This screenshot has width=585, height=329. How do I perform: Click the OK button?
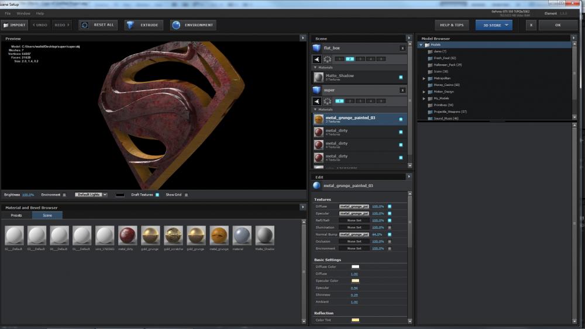click(x=558, y=25)
